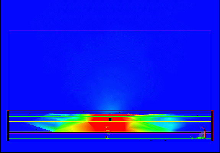The width and height of the screenshot is (220, 153).
Task: Select the right black sidewall bar
Action: click(x=212, y=126)
